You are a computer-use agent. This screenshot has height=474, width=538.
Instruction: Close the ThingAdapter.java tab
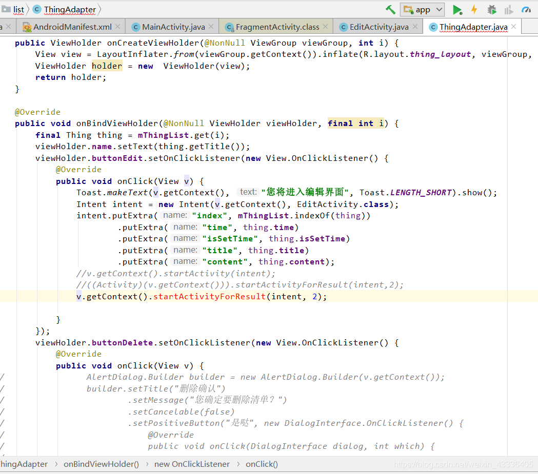click(x=514, y=27)
